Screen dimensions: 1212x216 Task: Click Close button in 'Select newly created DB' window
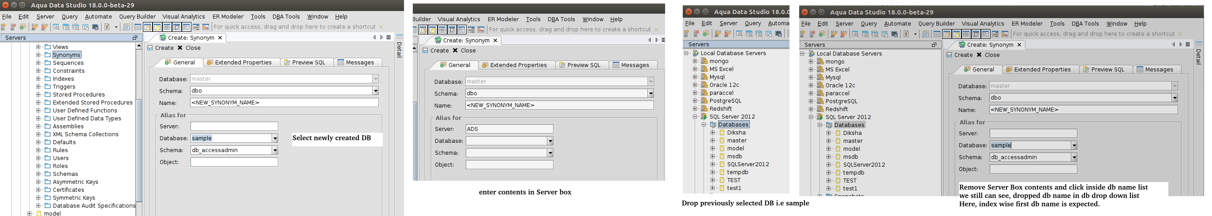[189, 48]
